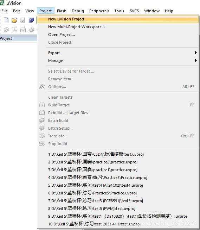Open recent project 7 test3 (PCF8591)

tap(118, 201)
